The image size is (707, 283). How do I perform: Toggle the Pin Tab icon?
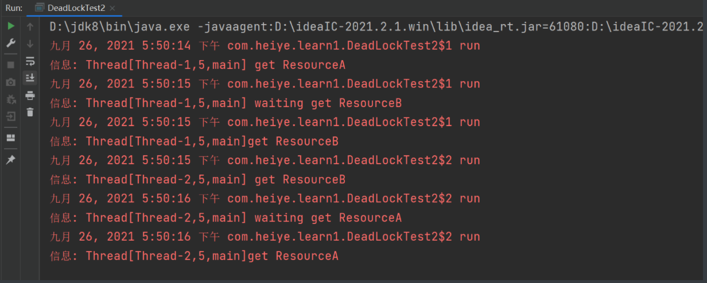(x=11, y=160)
